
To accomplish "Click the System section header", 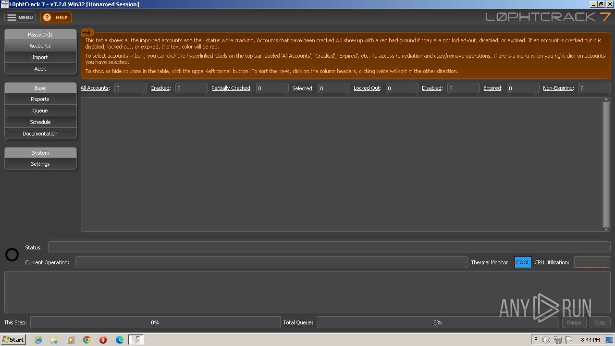I will pos(40,153).
